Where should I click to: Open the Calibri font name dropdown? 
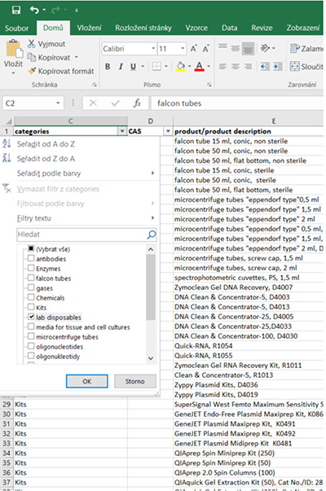[153, 49]
